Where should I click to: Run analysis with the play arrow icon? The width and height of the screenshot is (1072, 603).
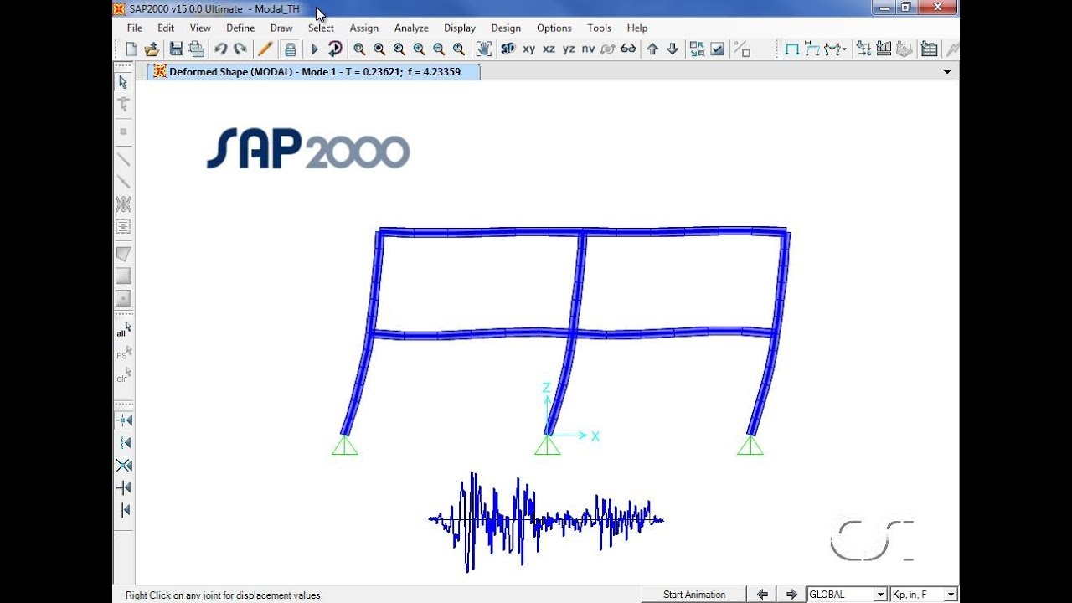[315, 49]
